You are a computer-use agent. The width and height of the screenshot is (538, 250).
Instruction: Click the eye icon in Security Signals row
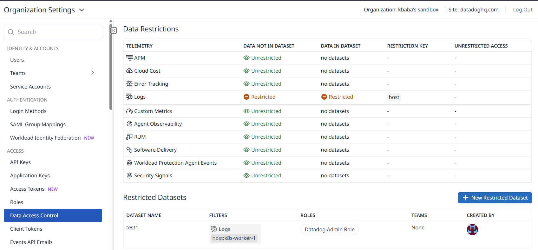pos(246,175)
